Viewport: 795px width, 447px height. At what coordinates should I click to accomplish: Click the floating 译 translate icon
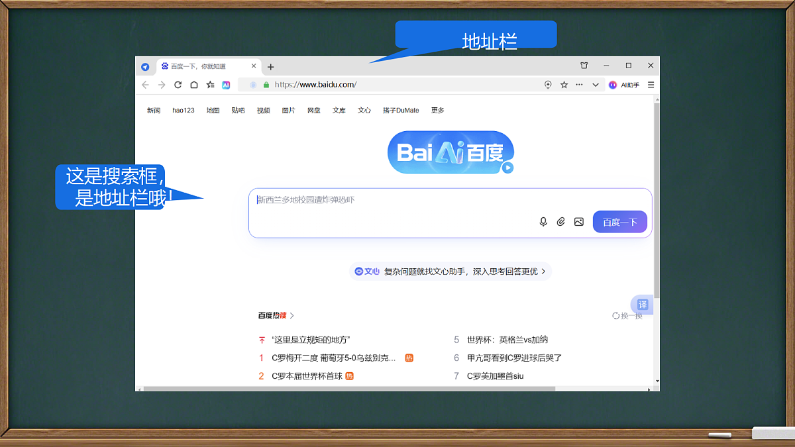pyautogui.click(x=642, y=305)
